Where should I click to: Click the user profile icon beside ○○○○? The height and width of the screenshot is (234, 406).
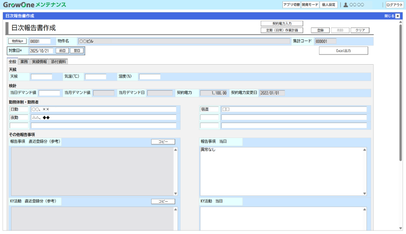(345, 5)
